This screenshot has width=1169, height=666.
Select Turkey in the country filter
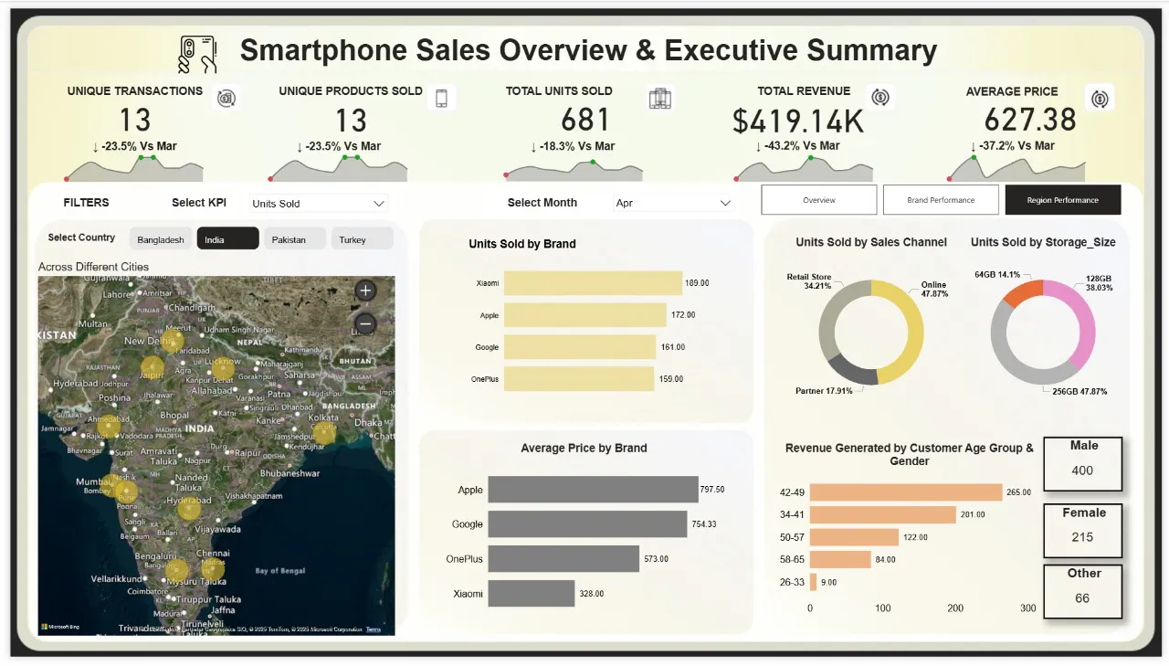coord(363,239)
